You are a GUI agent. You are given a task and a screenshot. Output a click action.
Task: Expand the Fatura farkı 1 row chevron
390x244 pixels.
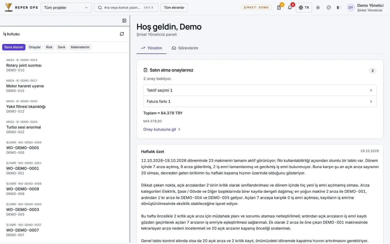371,101
